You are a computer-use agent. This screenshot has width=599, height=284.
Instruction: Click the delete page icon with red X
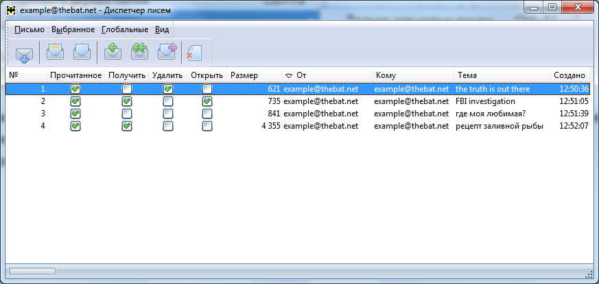coord(193,54)
